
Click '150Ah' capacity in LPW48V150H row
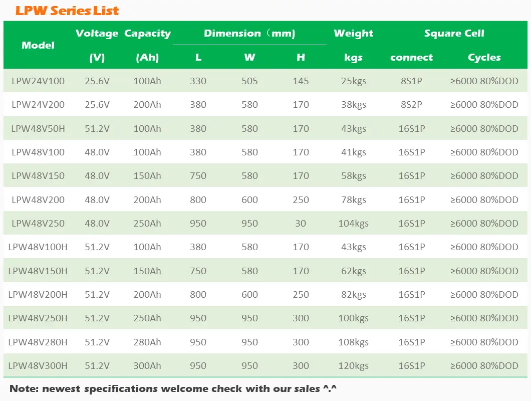coord(147,271)
